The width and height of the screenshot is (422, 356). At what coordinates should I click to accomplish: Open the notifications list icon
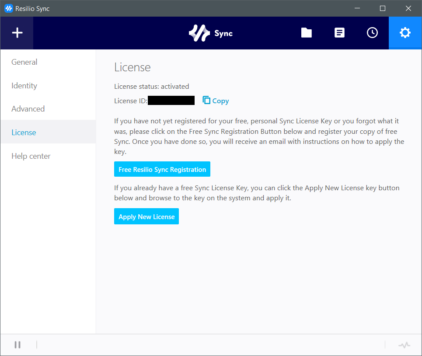coord(339,33)
